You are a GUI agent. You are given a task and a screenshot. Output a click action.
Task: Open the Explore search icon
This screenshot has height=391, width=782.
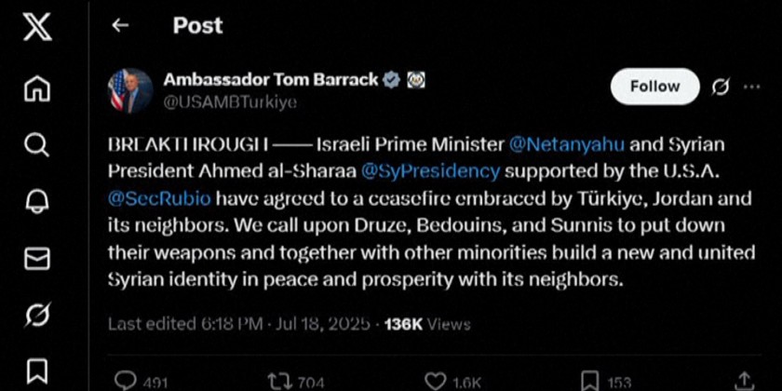click(x=37, y=144)
